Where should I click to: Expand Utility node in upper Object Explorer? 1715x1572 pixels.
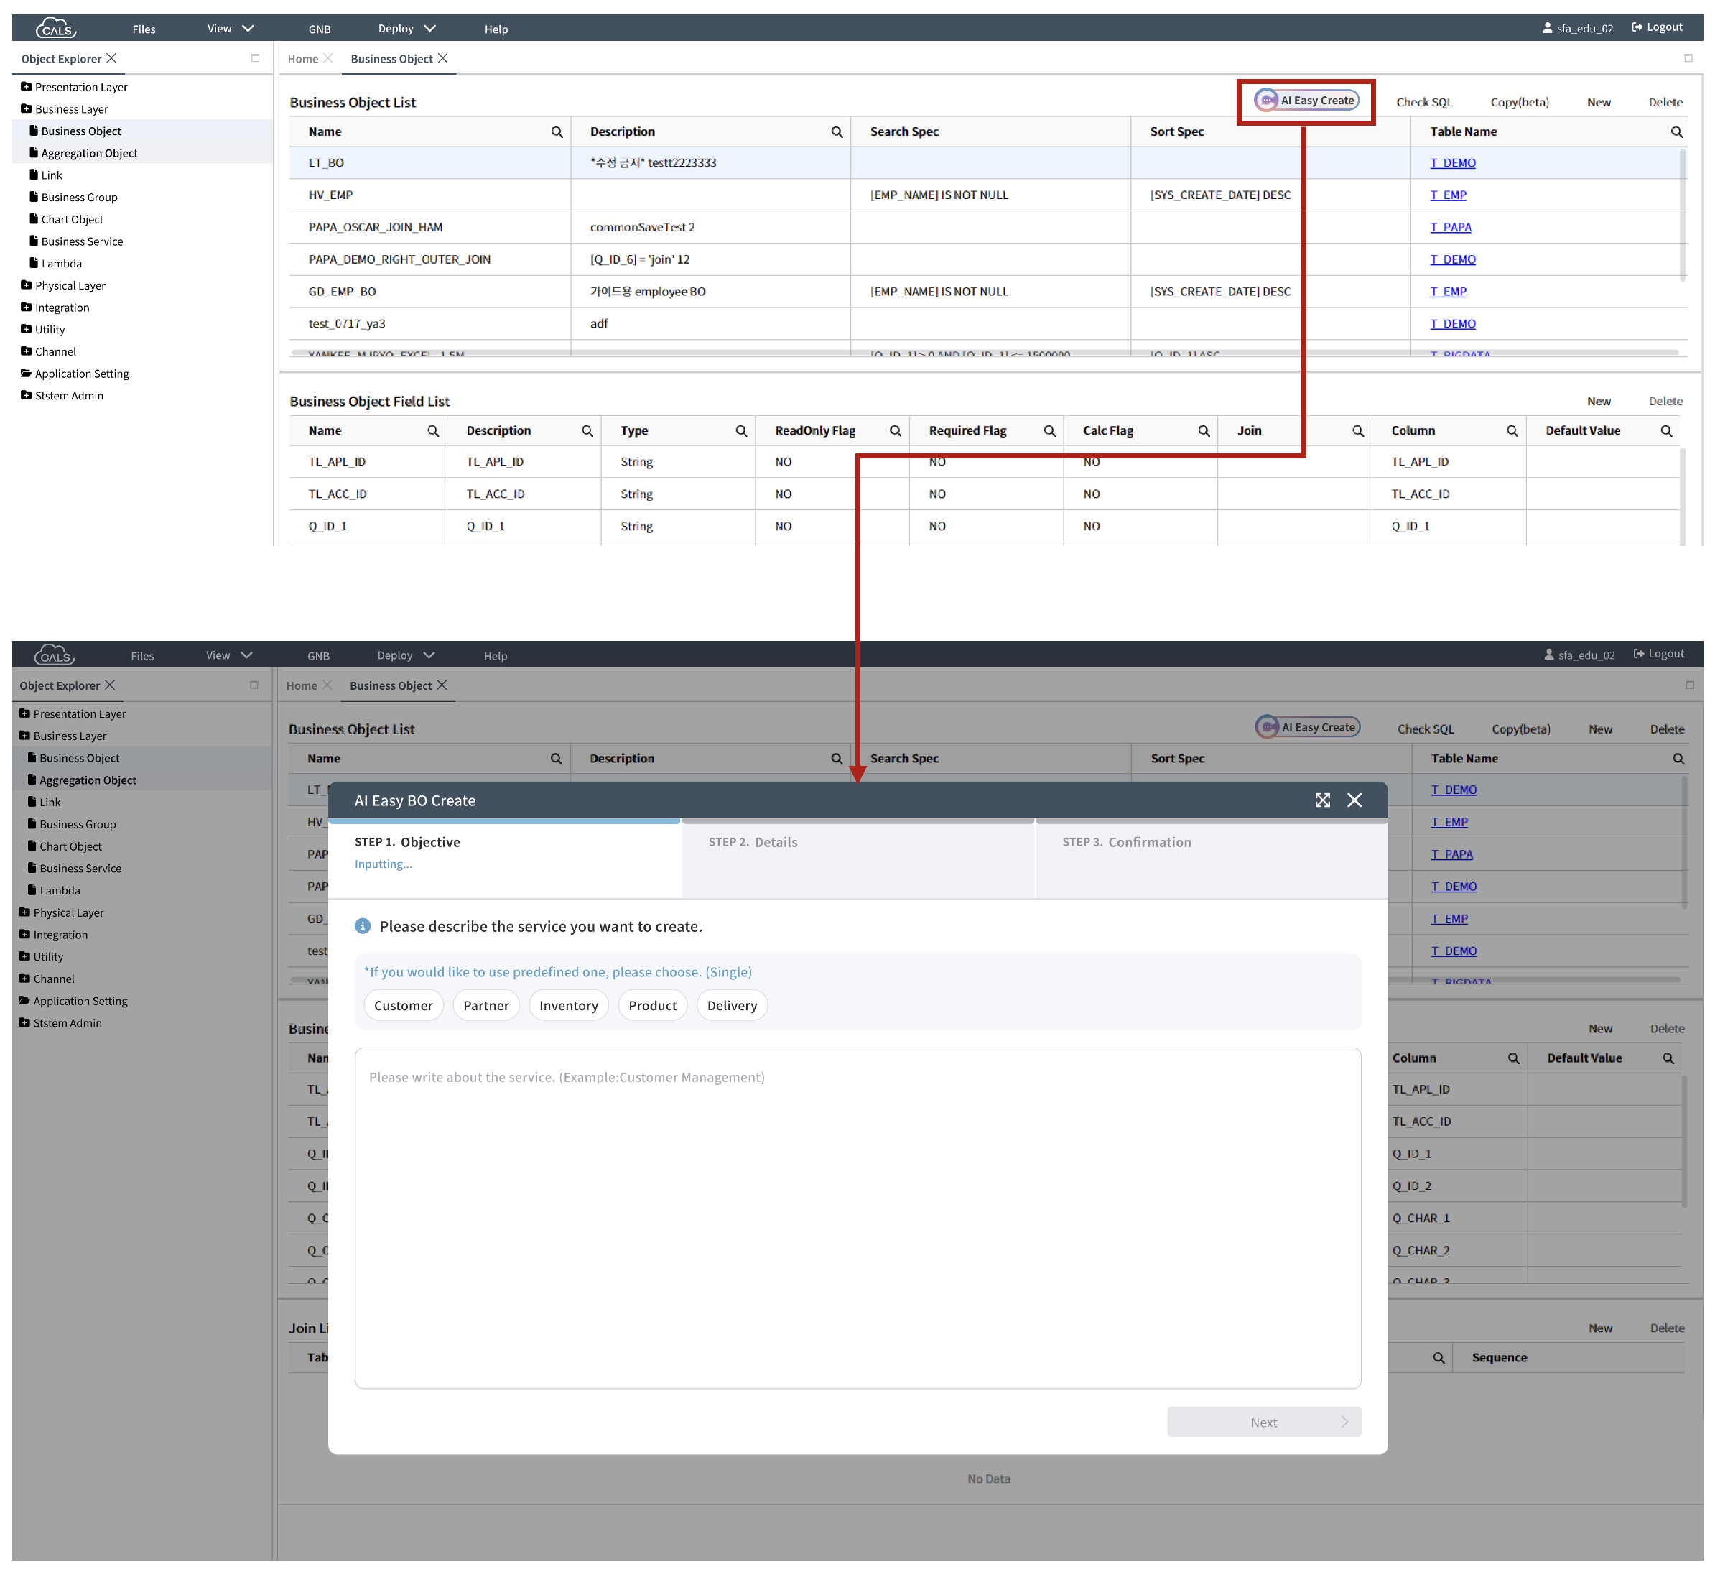26,329
